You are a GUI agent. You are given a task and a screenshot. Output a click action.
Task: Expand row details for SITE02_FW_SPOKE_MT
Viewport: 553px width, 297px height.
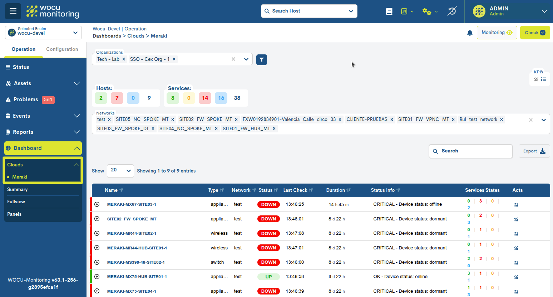pos(97,219)
